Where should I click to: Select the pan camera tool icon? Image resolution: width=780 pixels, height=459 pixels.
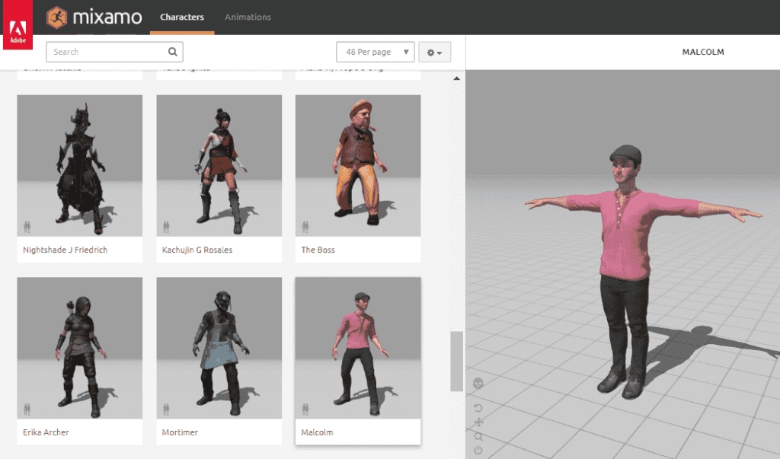coord(478,422)
